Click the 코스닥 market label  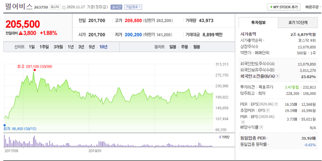tap(55, 7)
